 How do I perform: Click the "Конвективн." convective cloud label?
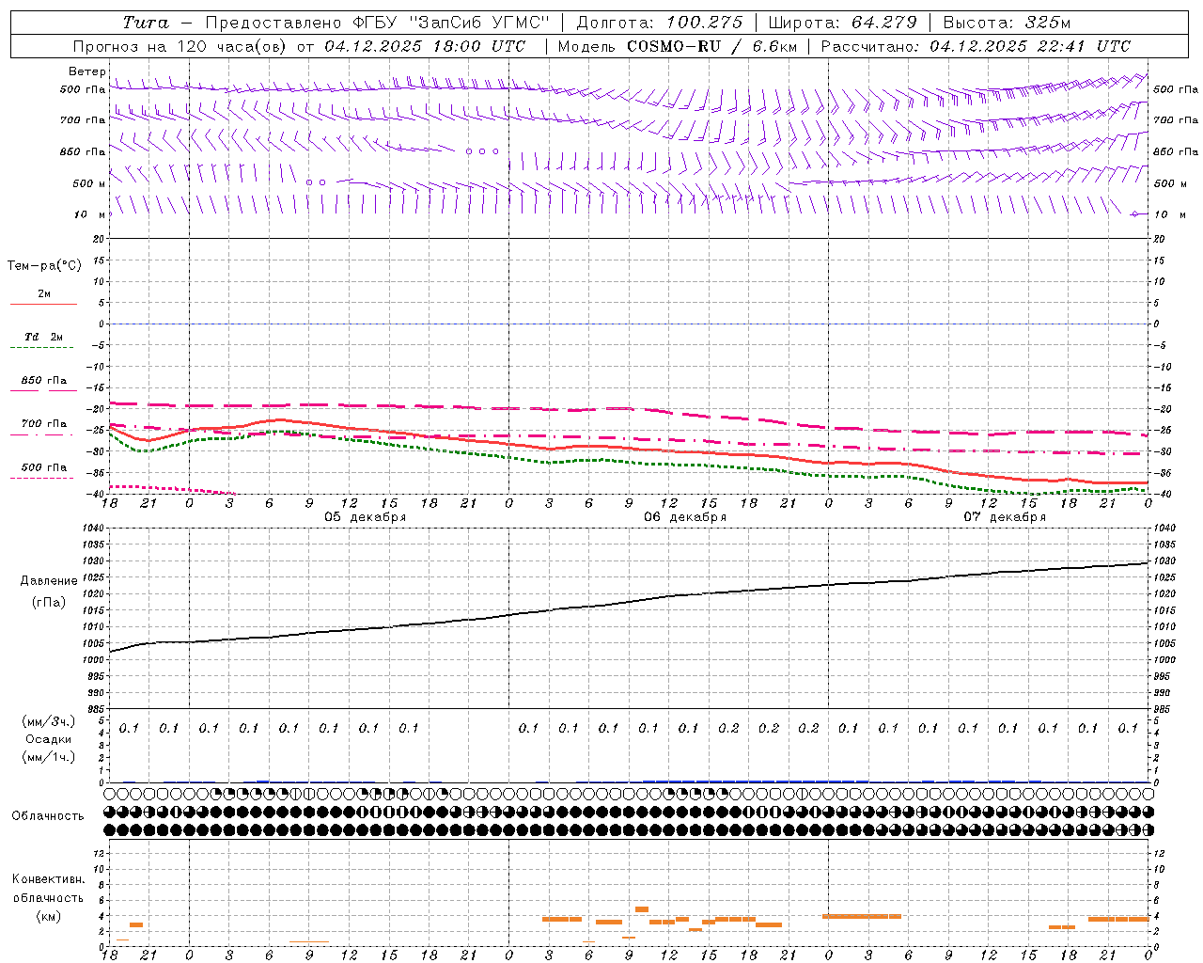click(x=49, y=879)
